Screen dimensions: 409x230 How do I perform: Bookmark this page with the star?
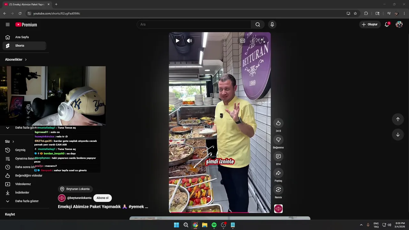[x=355, y=13]
